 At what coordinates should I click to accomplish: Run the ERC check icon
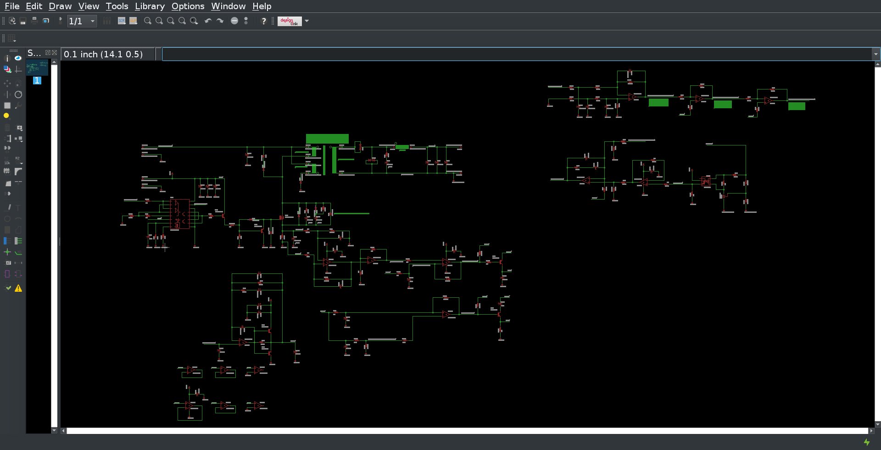[8, 288]
